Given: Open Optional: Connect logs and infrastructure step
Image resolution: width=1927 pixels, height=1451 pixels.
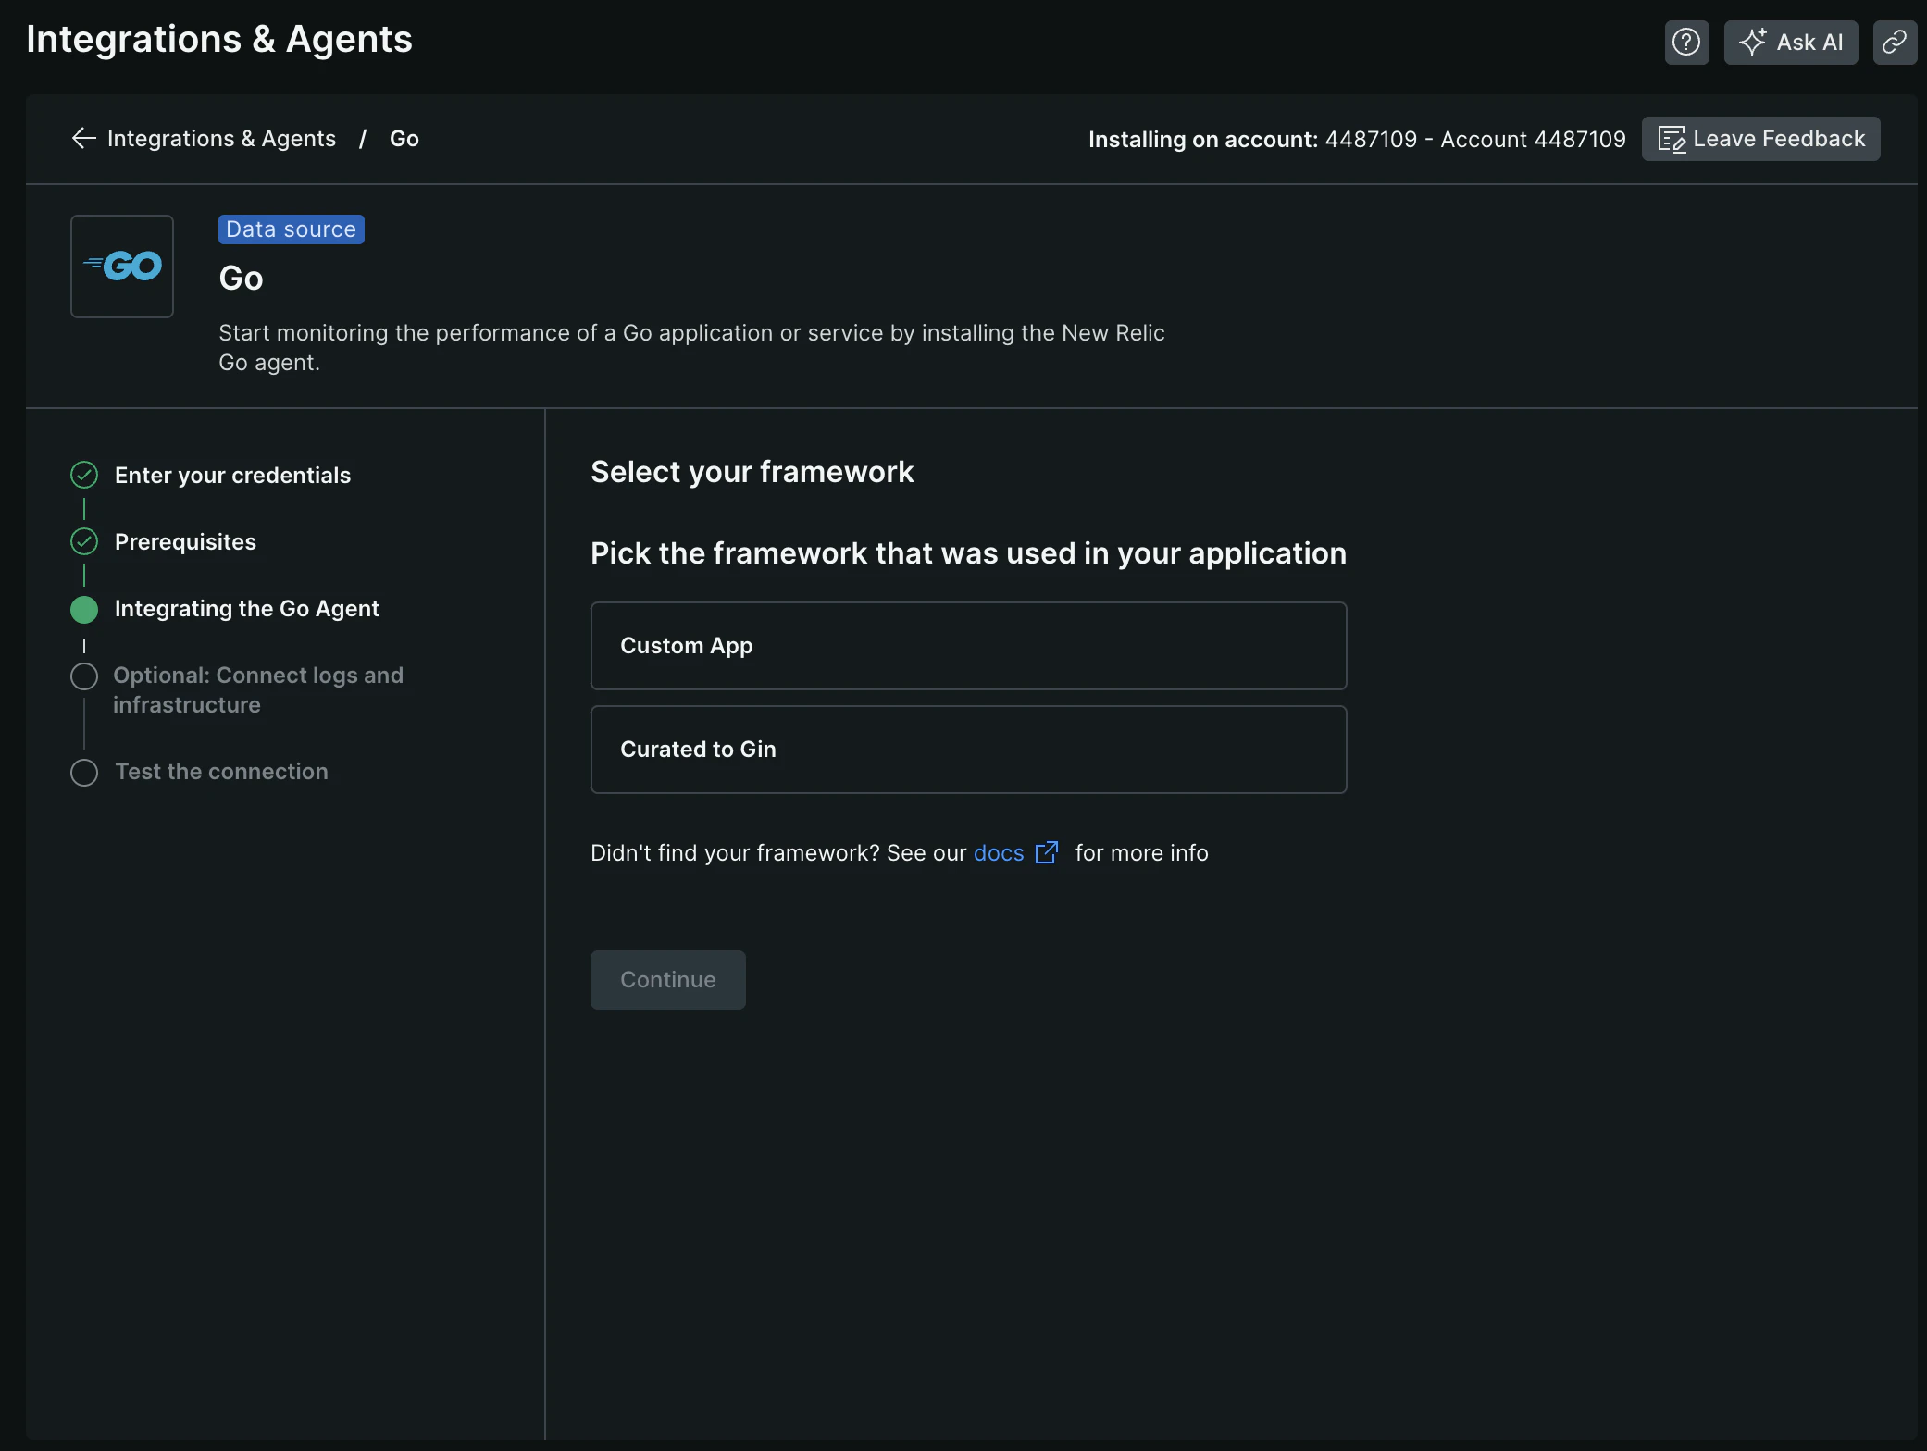Looking at the screenshot, I should tap(258, 690).
